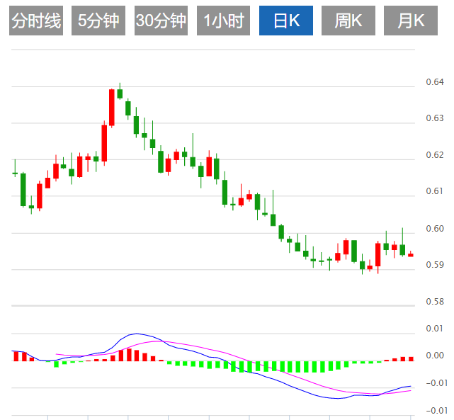Select the 日K daily candlestick tab
Viewport: 454px width, 420px height.
pyautogui.click(x=286, y=21)
